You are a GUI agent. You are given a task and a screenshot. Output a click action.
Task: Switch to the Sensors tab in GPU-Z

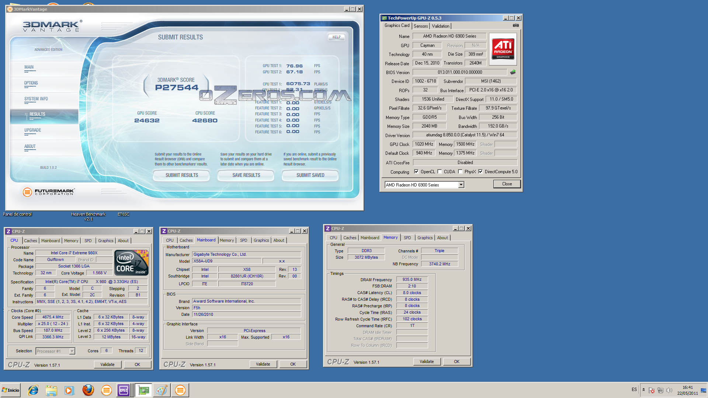(x=421, y=26)
